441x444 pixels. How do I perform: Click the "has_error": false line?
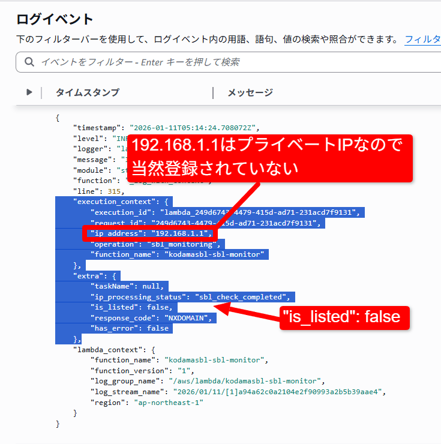coord(129,328)
